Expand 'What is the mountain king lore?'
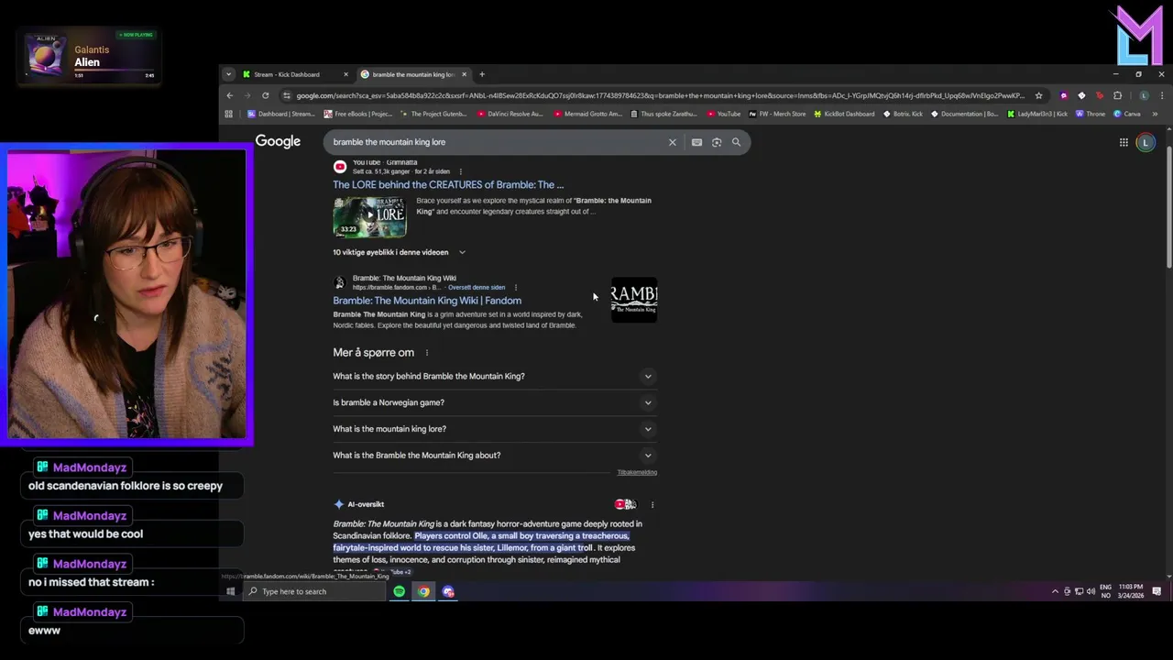Screen dimensions: 1173x660 (493, 429)
